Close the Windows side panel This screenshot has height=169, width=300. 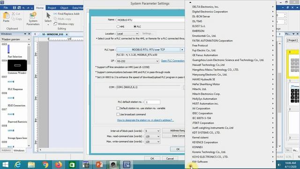(x=29, y=34)
